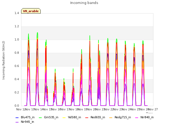Click the Grn535_in legend entry
This screenshot has height=127, width=169.
49,117
